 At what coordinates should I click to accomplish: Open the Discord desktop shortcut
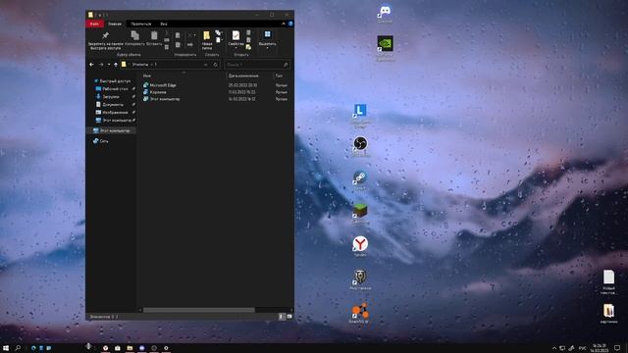pos(385,13)
